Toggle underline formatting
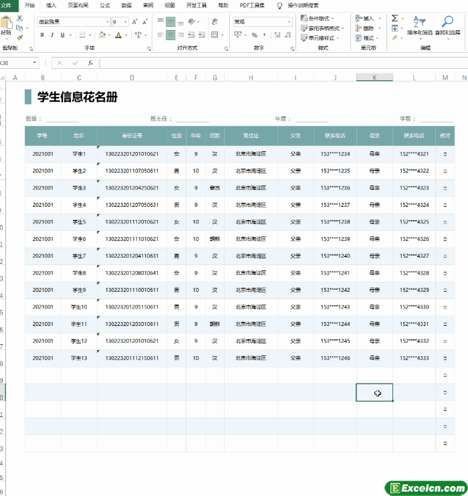 [63, 35]
